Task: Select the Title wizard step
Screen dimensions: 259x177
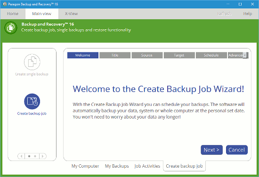Action: [x=115, y=55]
